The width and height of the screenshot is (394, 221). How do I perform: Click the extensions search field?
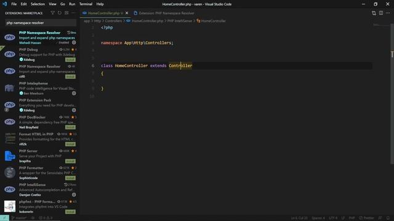[41, 23]
